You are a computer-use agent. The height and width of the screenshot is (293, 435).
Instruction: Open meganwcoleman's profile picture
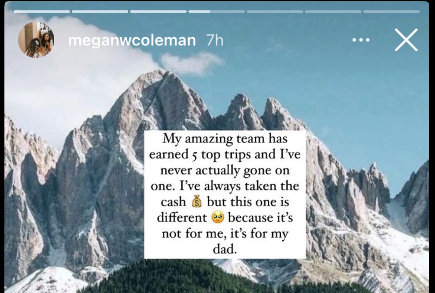[x=36, y=40]
